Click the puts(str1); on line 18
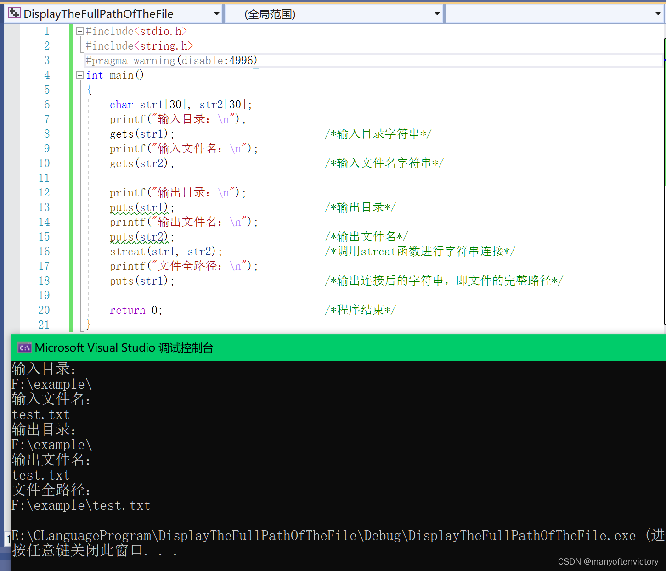The image size is (666, 571). coord(142,281)
